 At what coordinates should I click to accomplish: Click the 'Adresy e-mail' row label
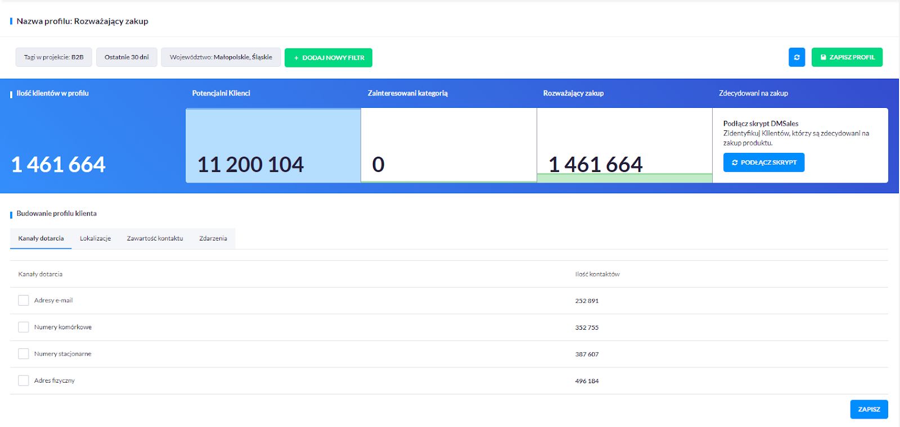pyautogui.click(x=53, y=301)
